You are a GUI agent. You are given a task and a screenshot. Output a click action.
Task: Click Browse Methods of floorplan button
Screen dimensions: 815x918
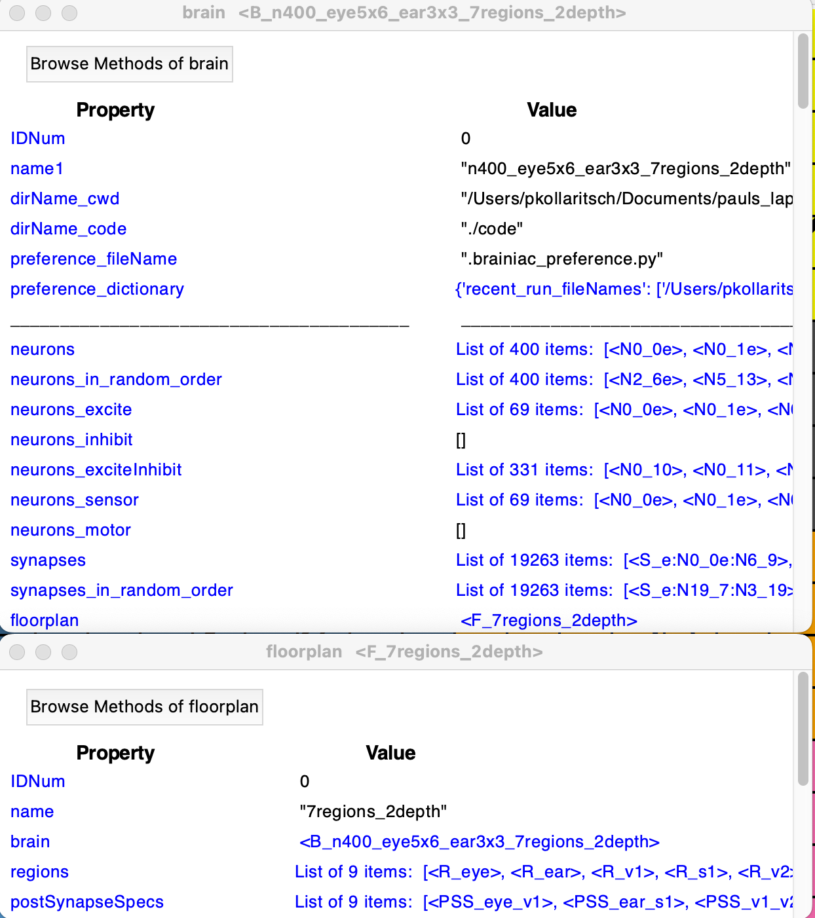click(144, 707)
